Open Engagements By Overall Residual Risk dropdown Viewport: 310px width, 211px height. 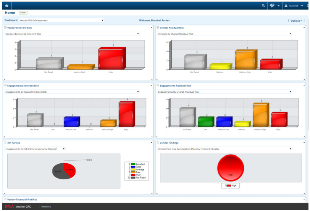click(224, 92)
